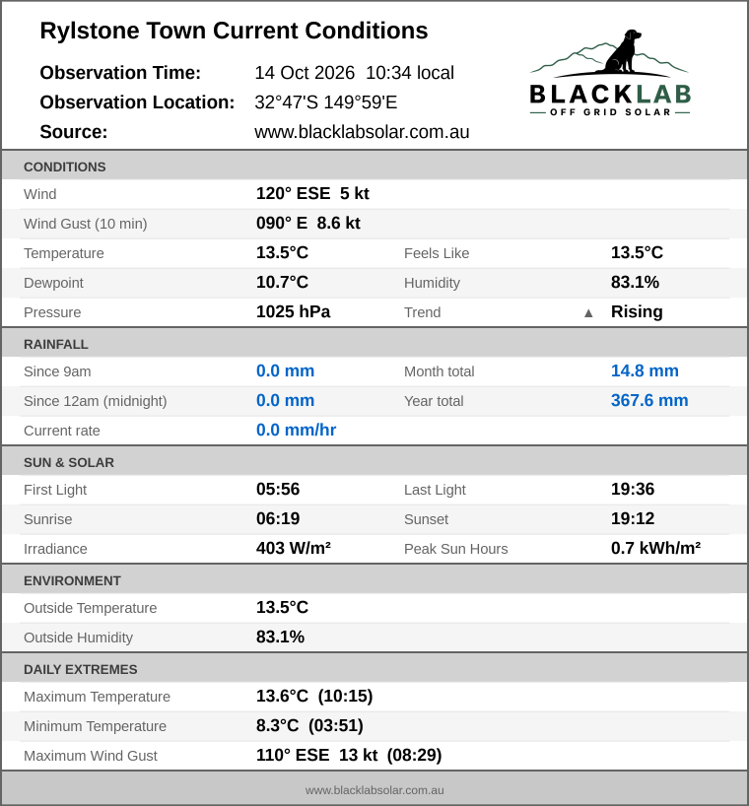Select sunrise time 06:19
This screenshot has width=749, height=806.
point(278,518)
